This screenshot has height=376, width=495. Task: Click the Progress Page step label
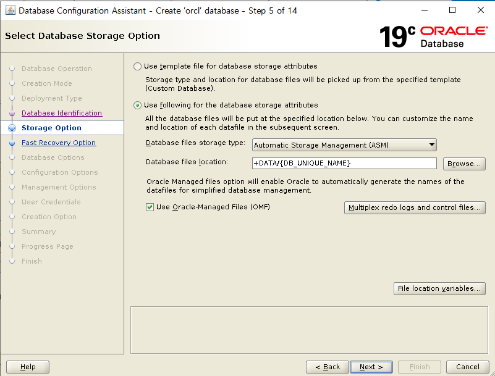[48, 246]
